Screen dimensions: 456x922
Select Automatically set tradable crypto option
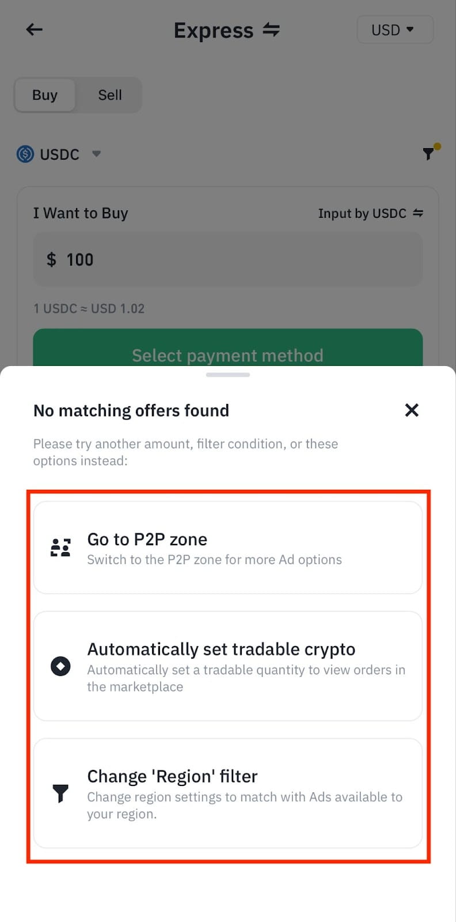coord(228,666)
